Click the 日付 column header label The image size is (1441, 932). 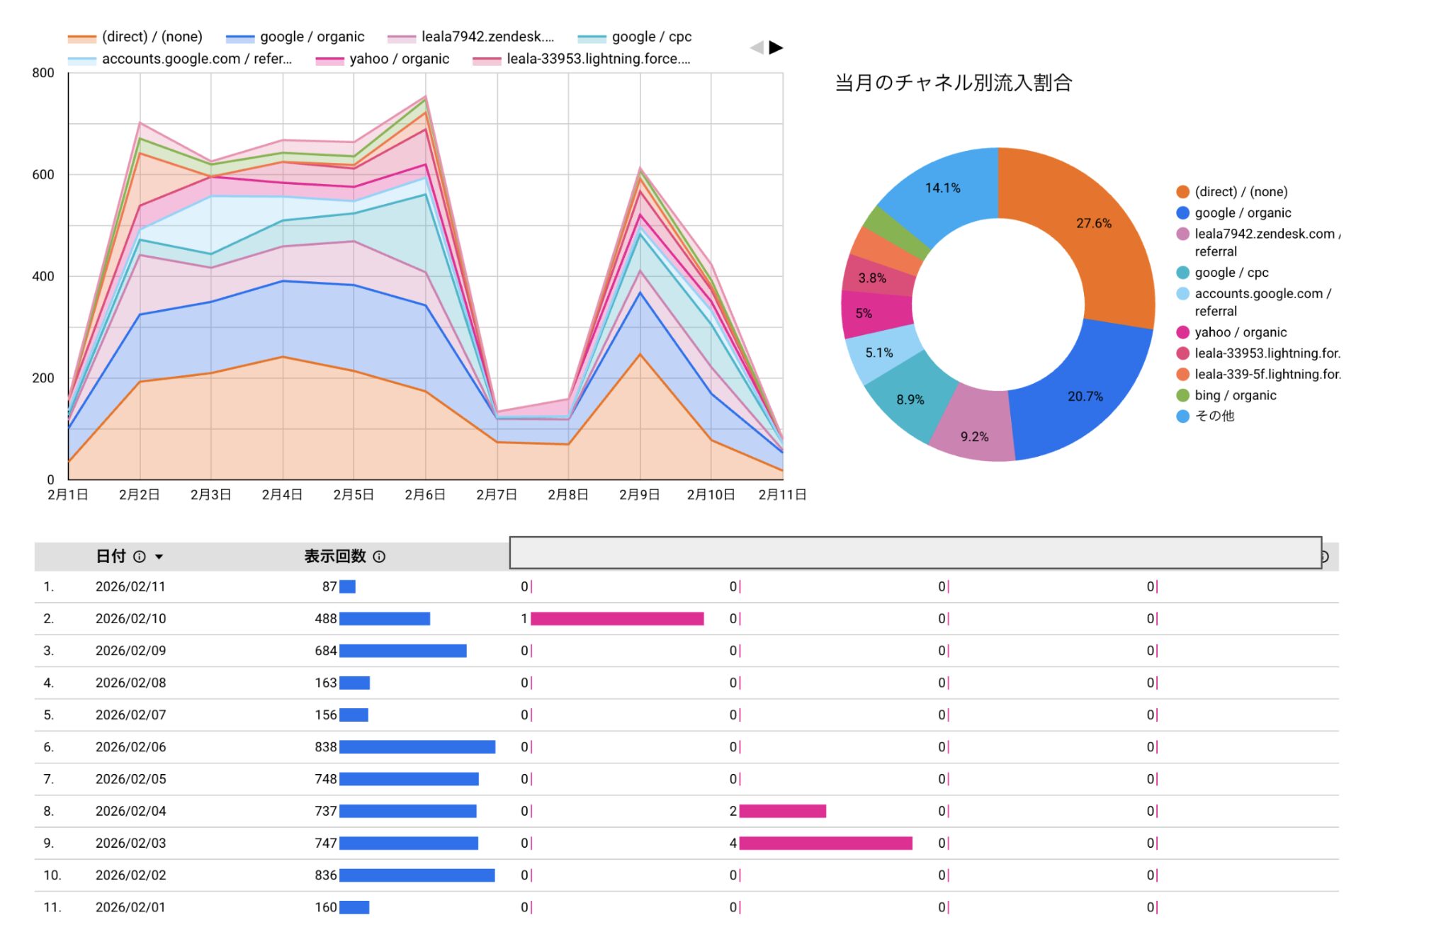click(x=111, y=557)
